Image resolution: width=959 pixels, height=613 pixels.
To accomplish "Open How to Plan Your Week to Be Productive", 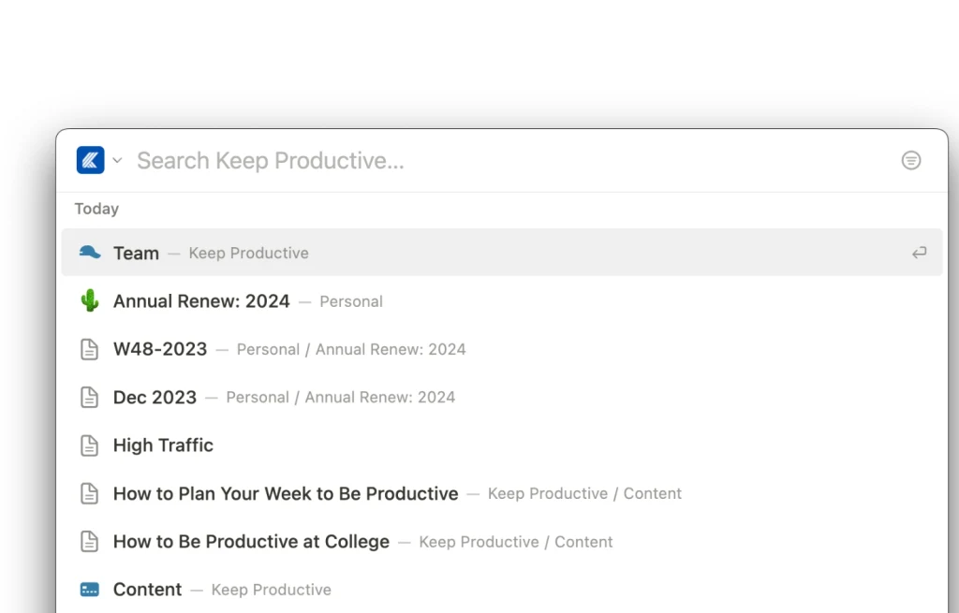I will click(285, 493).
